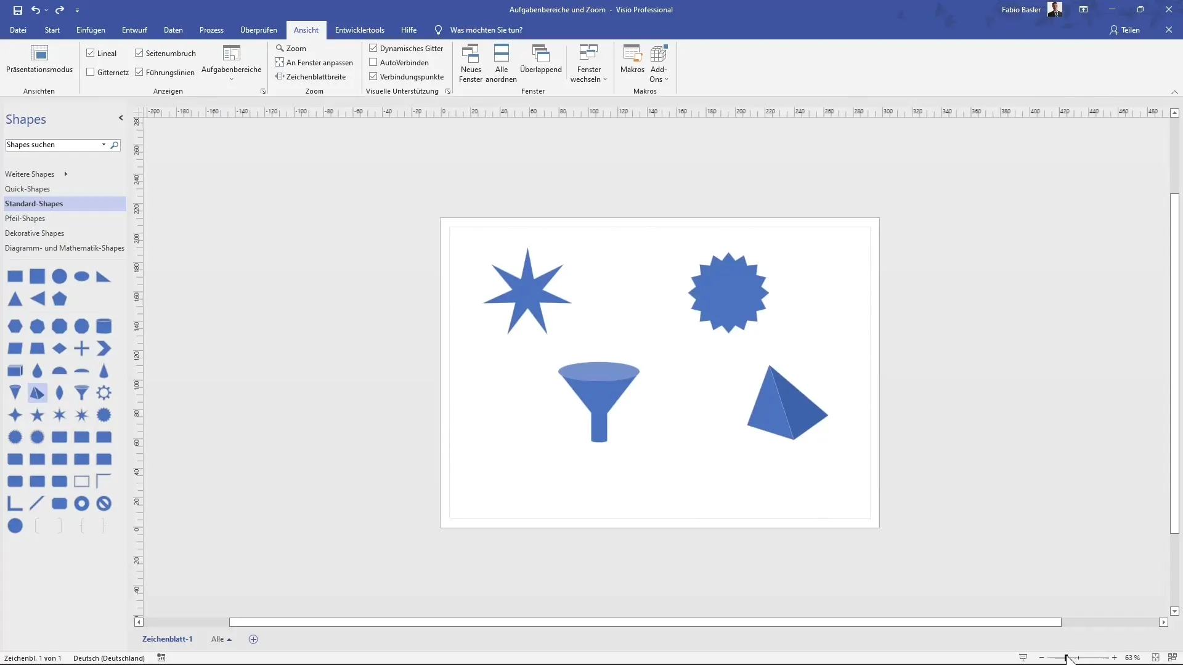1183x665 pixels.
Task: Click the zoom in plus button
Action: pos(1115,658)
